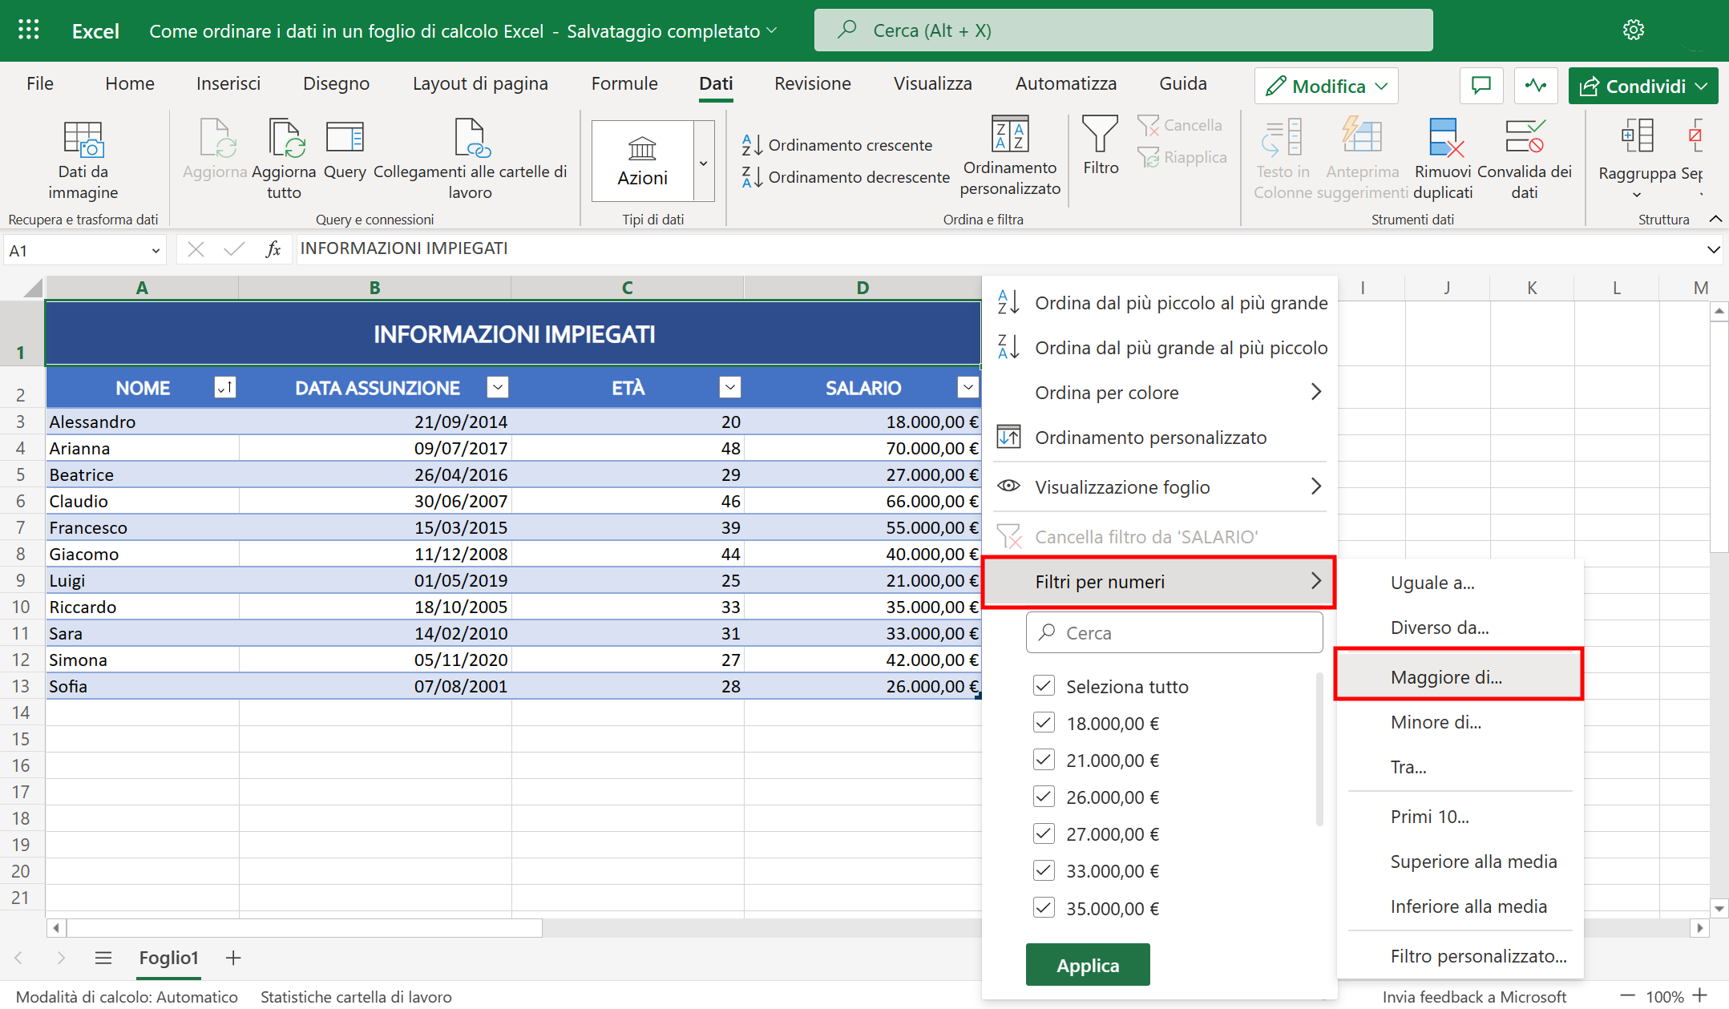Uncheck Seleziona tutto in the filter list
The image size is (1729, 1009).
[1044, 686]
